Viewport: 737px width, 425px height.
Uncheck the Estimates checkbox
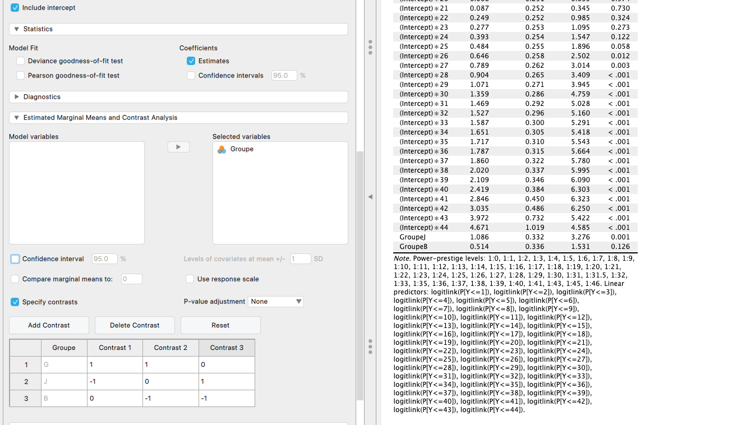point(191,61)
